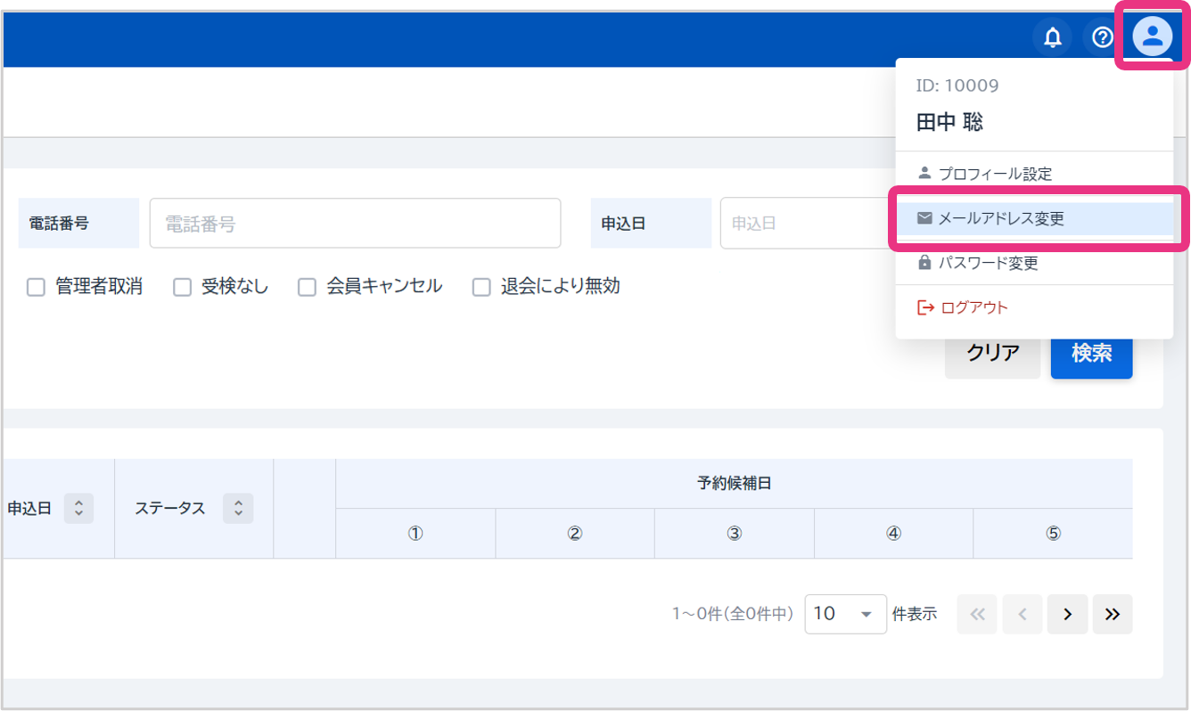The image size is (1191, 711).
Task: Open the rows per page dropdown
Action: 844,614
